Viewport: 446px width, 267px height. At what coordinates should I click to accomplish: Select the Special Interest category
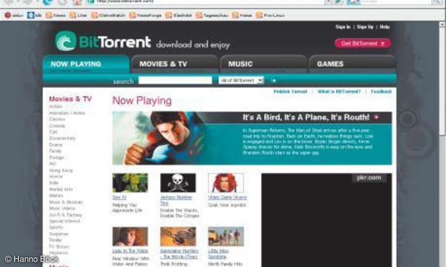pyautogui.click(x=65, y=221)
